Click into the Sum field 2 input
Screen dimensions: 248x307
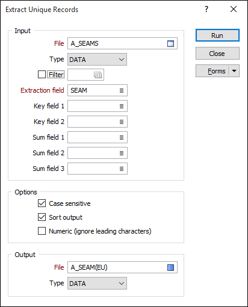tap(93, 153)
